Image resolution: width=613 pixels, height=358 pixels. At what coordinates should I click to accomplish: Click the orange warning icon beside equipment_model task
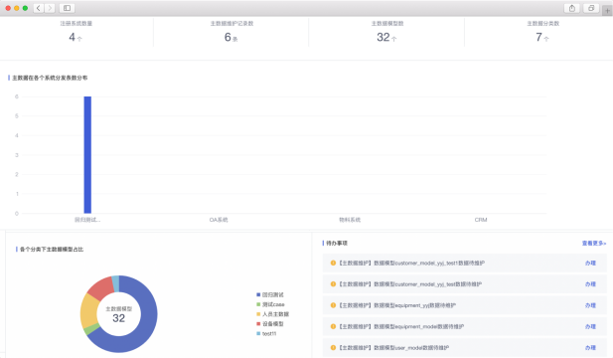coord(333,326)
